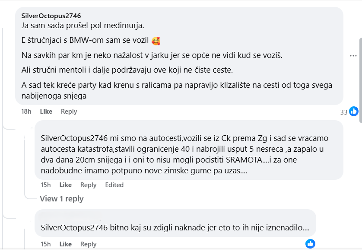The image size is (362, 252).
Task: Reply to the bottom comment
Action: 88,244
